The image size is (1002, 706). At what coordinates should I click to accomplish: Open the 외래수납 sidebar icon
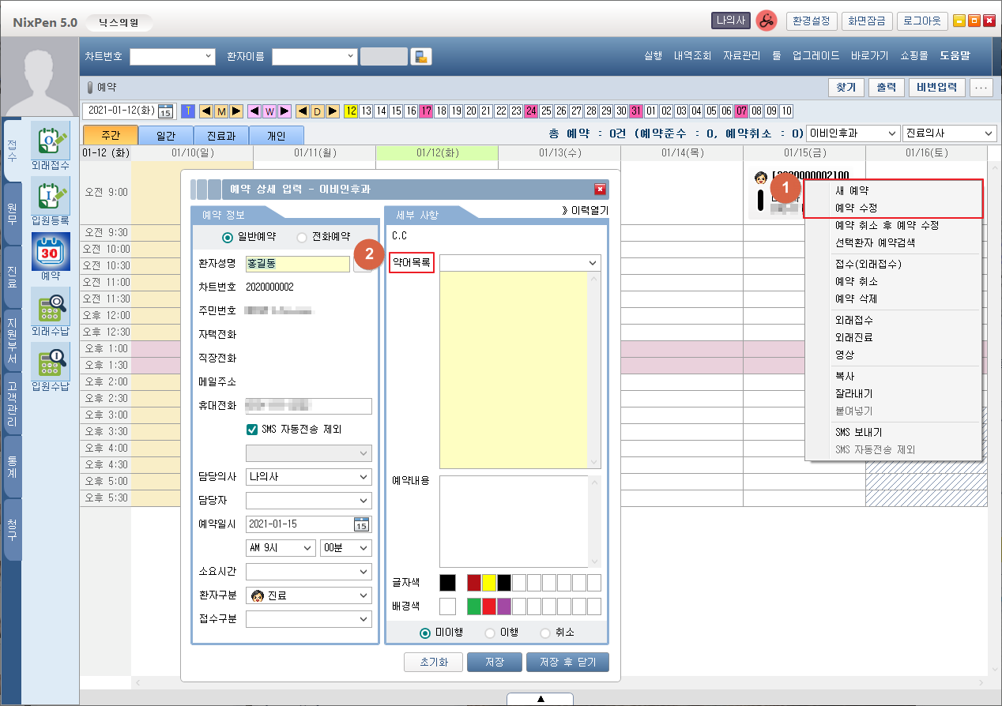coord(50,307)
